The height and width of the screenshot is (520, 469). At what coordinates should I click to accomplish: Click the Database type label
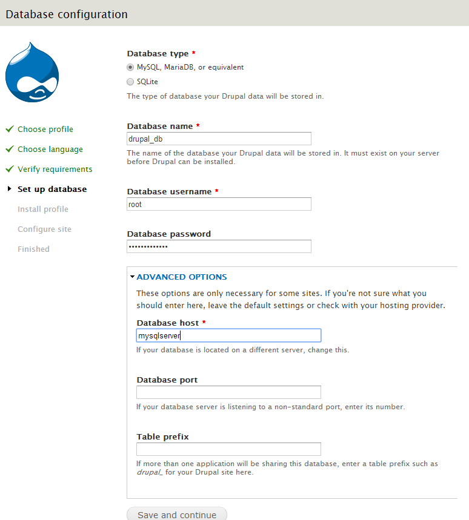pyautogui.click(x=158, y=54)
